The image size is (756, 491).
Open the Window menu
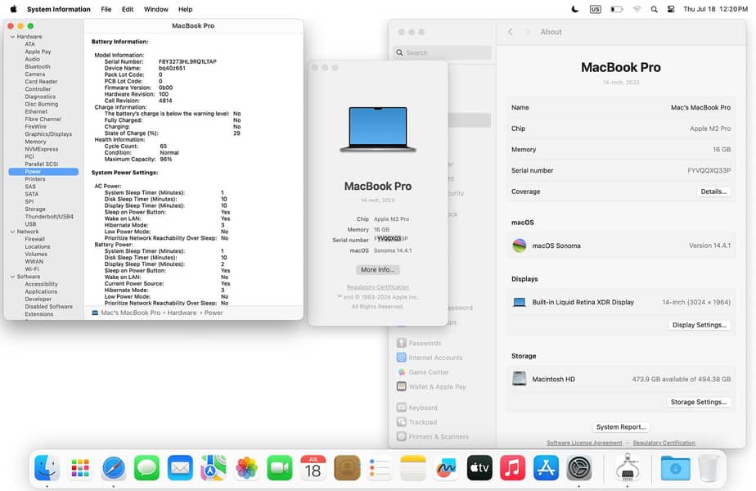[x=155, y=9]
